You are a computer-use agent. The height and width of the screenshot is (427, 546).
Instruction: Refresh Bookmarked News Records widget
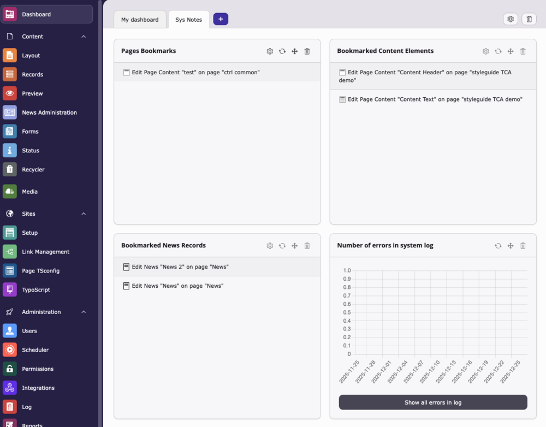pos(282,246)
